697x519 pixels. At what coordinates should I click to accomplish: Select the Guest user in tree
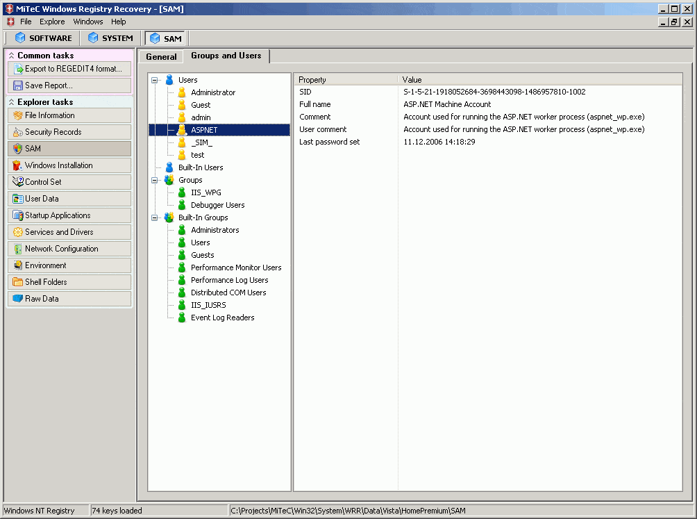tap(201, 105)
